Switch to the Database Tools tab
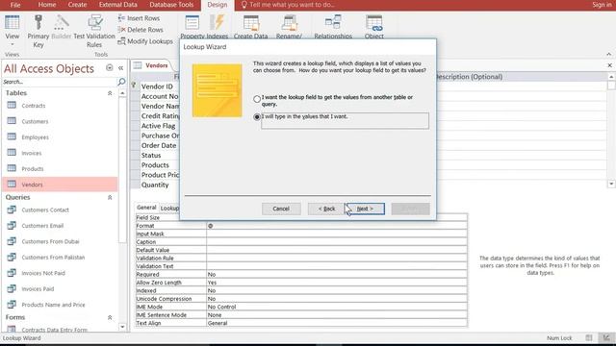 click(171, 5)
